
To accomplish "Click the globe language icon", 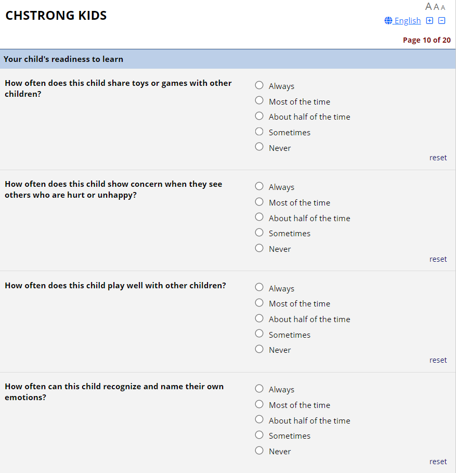I will (388, 21).
